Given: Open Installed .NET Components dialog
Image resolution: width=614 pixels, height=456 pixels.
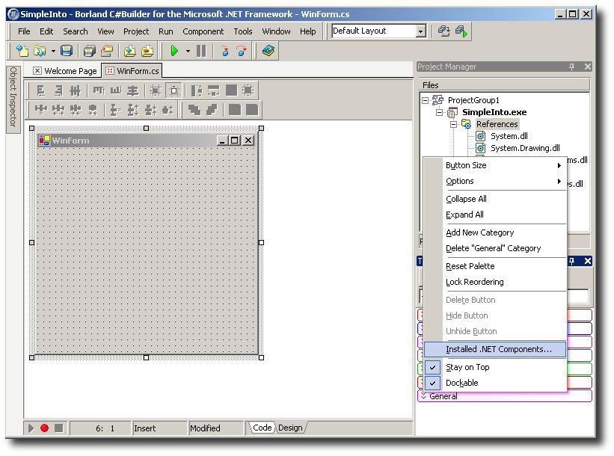Looking at the screenshot, I should (495, 349).
